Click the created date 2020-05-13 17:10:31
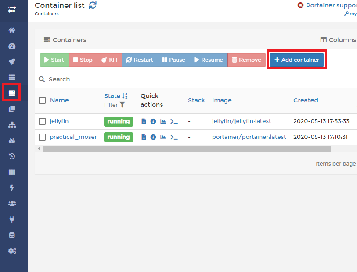 (x=321, y=137)
